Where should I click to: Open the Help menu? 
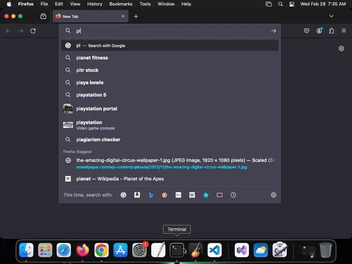click(186, 4)
